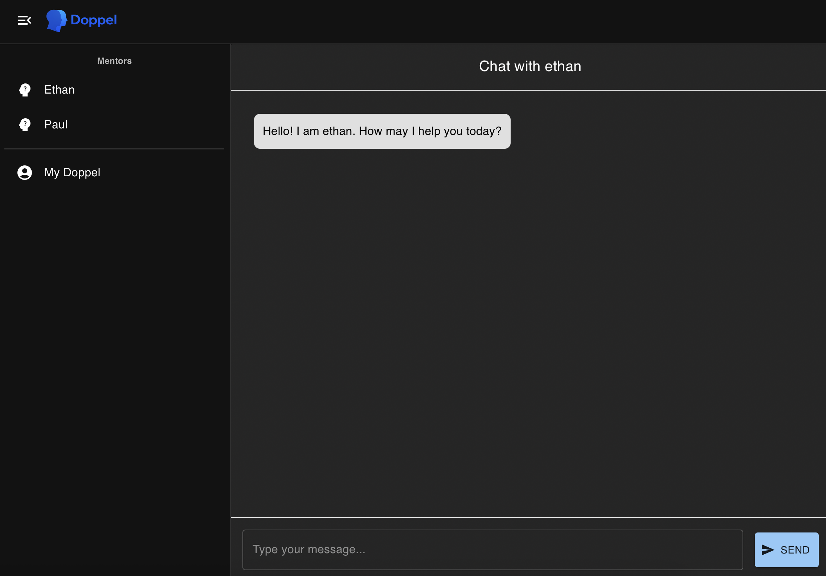This screenshot has height=576, width=826.
Task: Click the My Doppel account avatar icon
Action: (25, 172)
